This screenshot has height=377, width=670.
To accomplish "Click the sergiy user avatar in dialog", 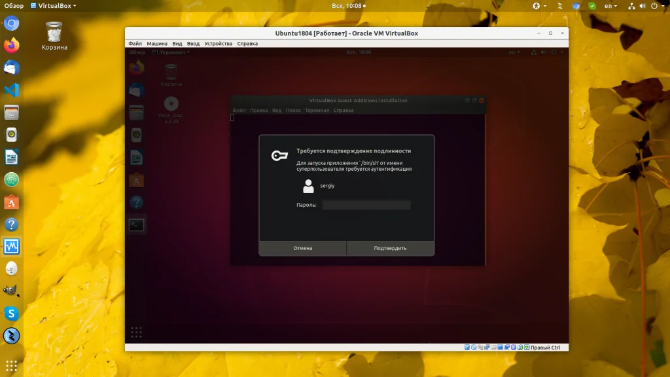I will [308, 186].
